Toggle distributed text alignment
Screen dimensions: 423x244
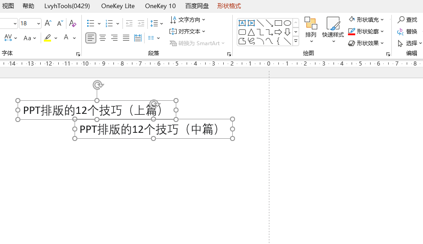click(x=138, y=38)
